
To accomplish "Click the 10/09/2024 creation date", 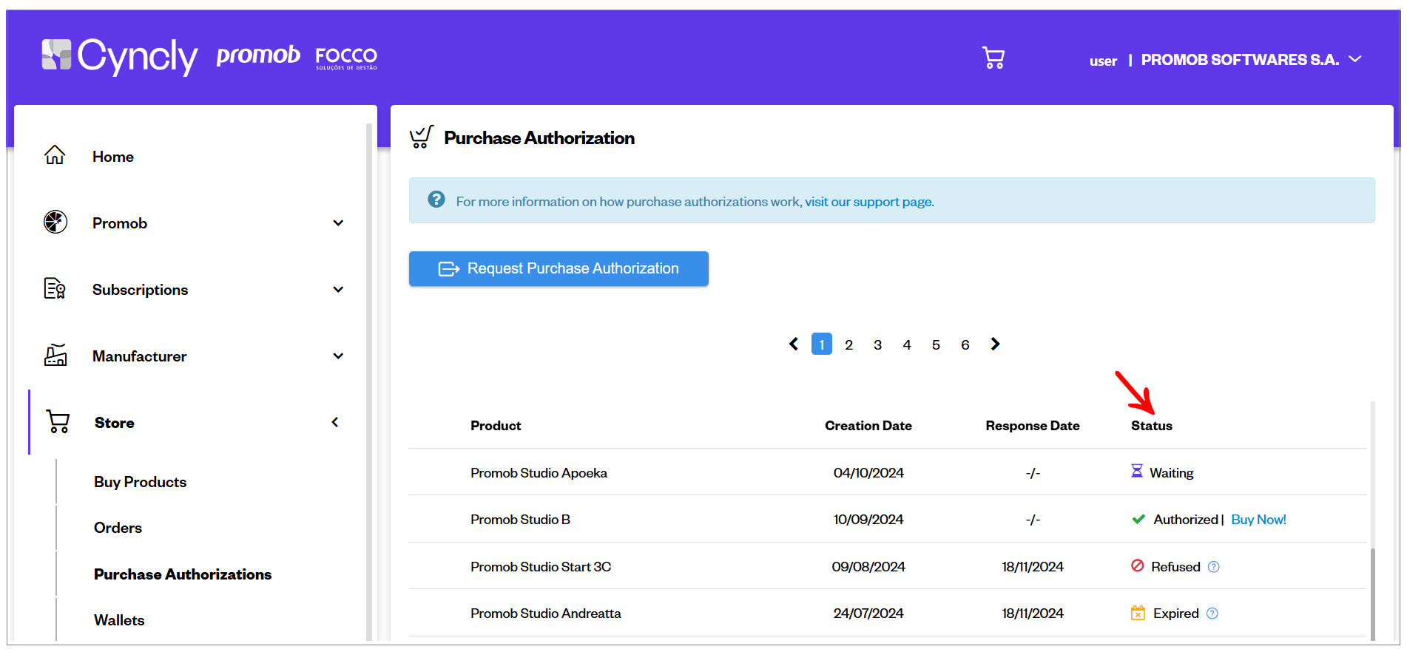I will point(868,520).
